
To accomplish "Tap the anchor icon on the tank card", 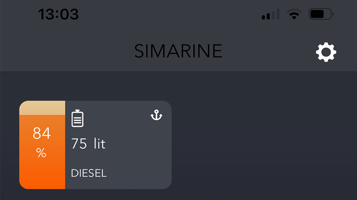I will click(x=156, y=115).
